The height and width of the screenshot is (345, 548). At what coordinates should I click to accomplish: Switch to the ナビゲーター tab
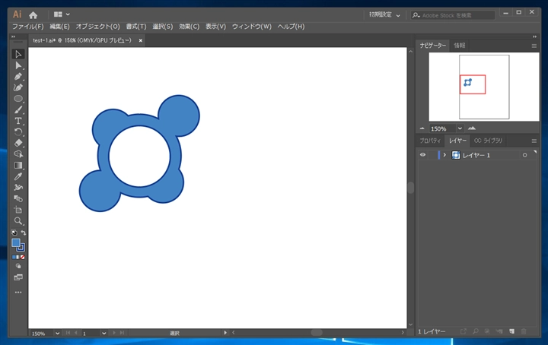click(x=433, y=46)
